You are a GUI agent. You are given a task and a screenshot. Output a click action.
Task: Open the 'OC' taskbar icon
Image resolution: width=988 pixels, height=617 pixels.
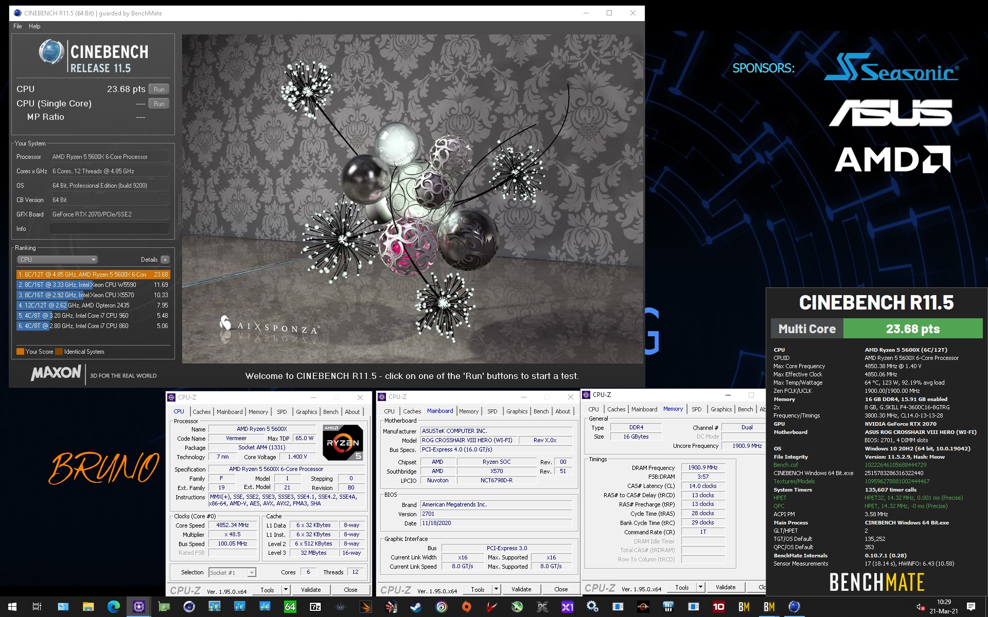542,607
